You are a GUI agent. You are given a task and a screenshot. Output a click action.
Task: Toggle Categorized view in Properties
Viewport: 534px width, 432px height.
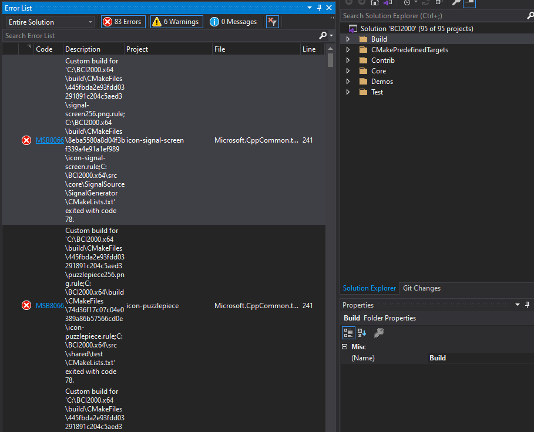[x=348, y=333]
